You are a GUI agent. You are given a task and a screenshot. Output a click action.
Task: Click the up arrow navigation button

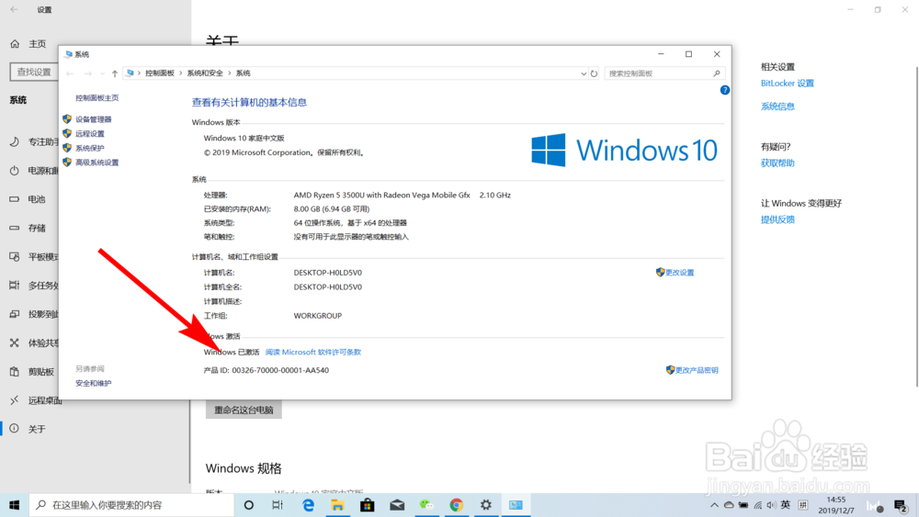pos(115,73)
